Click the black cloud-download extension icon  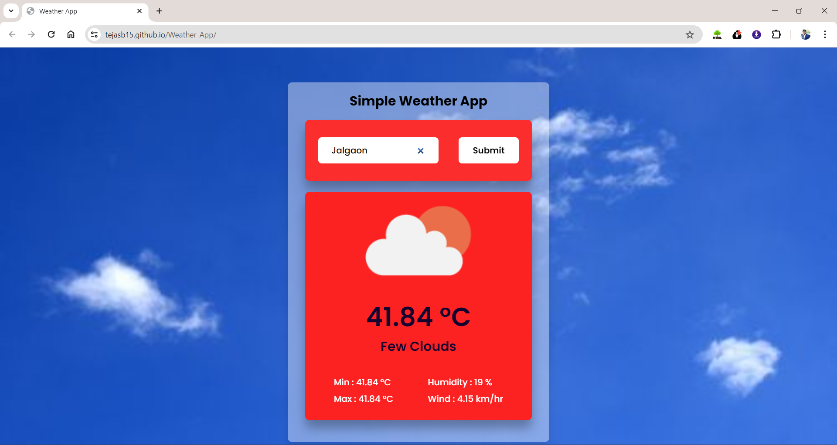(737, 34)
